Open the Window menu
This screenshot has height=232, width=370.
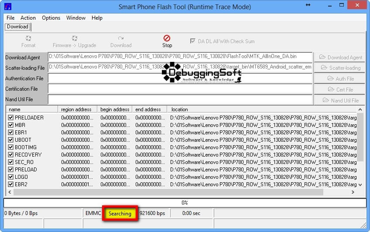pyautogui.click(x=76, y=18)
